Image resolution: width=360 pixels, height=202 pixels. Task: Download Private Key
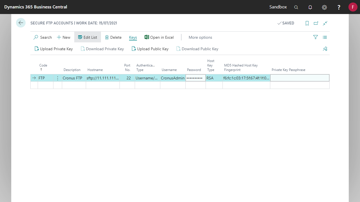pos(102,49)
